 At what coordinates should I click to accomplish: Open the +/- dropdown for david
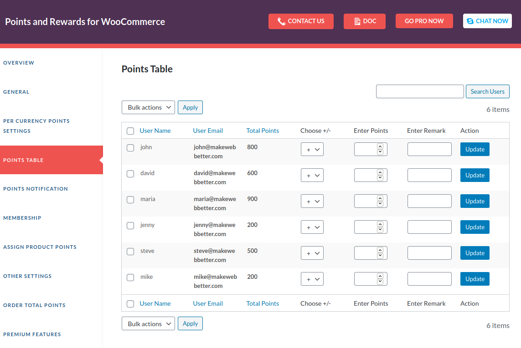[312, 175]
